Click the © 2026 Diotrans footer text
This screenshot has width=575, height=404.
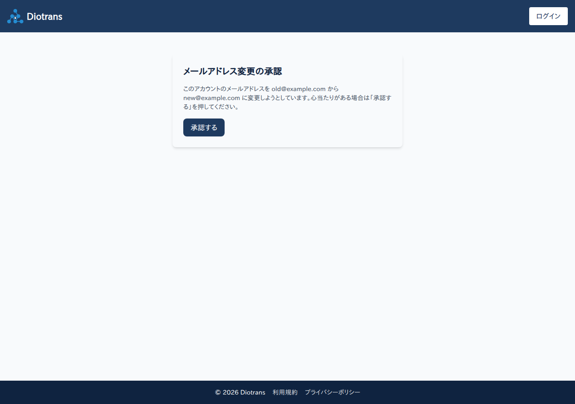point(240,392)
